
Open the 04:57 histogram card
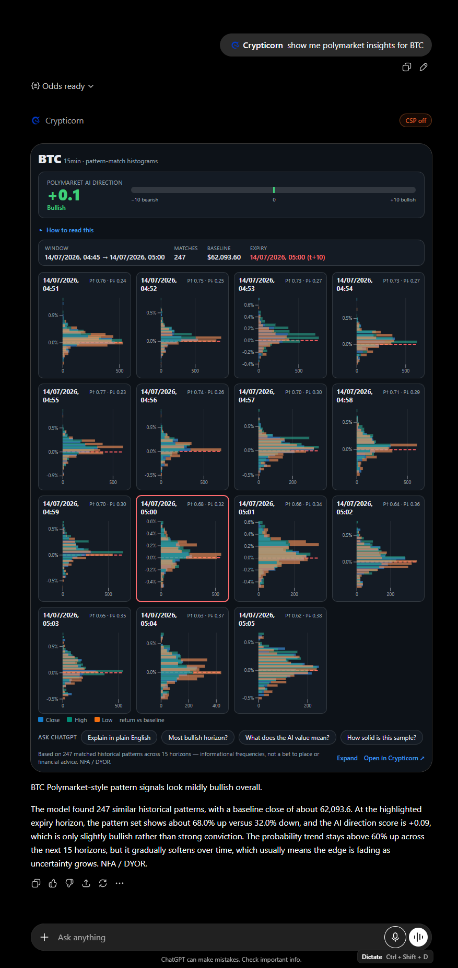[x=280, y=437]
